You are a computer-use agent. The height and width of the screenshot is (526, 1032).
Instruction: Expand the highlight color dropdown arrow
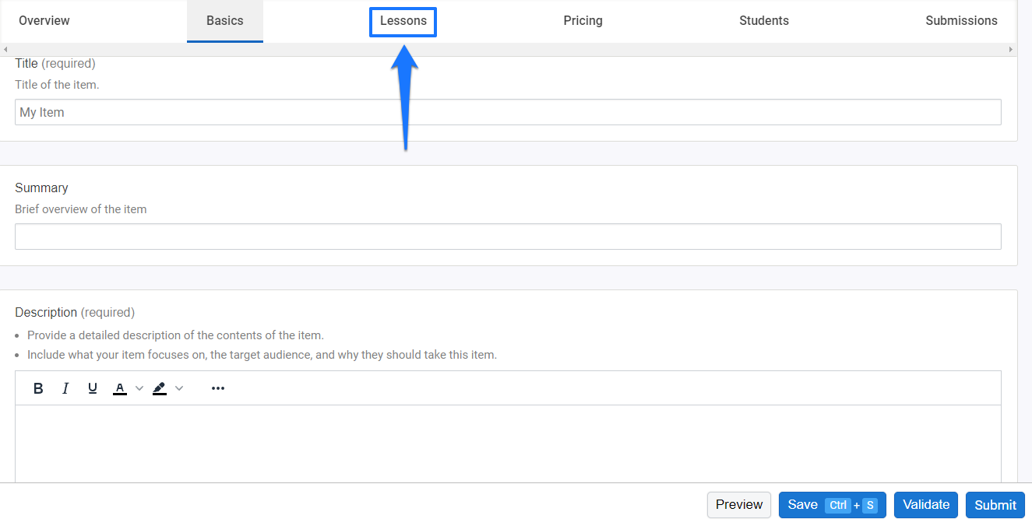[180, 387]
